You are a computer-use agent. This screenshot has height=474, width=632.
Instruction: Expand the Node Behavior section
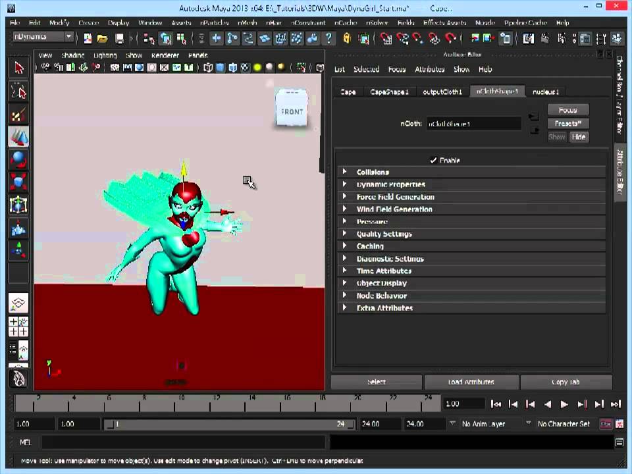pyautogui.click(x=471, y=296)
